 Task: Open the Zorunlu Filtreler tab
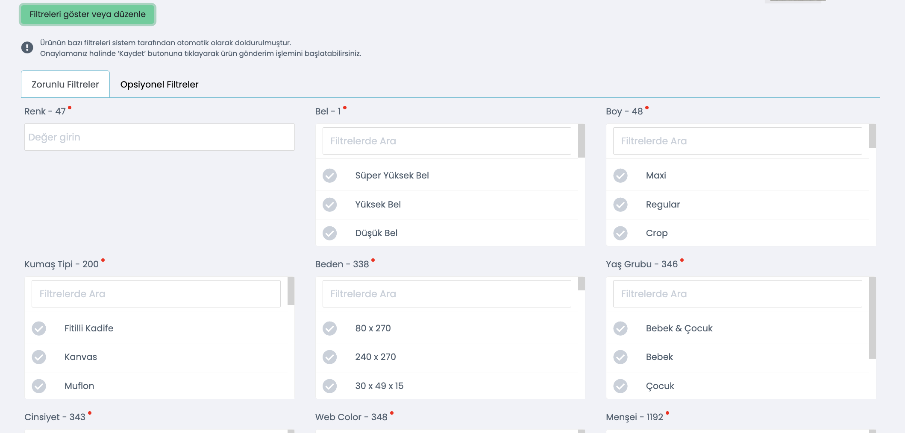65,85
